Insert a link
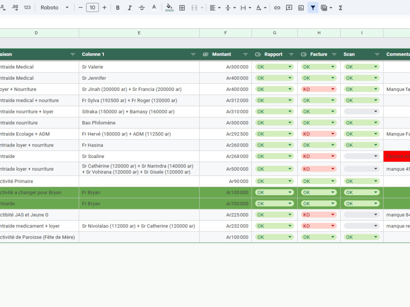The width and height of the screenshot is (410, 307). (x=277, y=8)
